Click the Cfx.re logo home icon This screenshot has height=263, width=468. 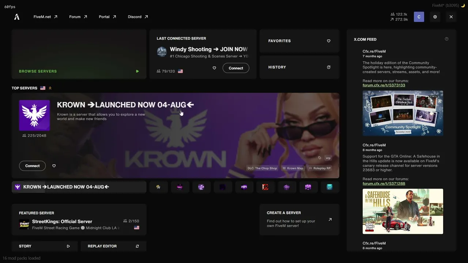point(17,17)
